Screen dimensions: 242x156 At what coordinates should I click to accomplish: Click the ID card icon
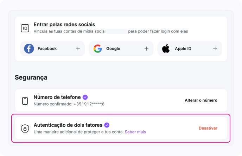point(25,28)
